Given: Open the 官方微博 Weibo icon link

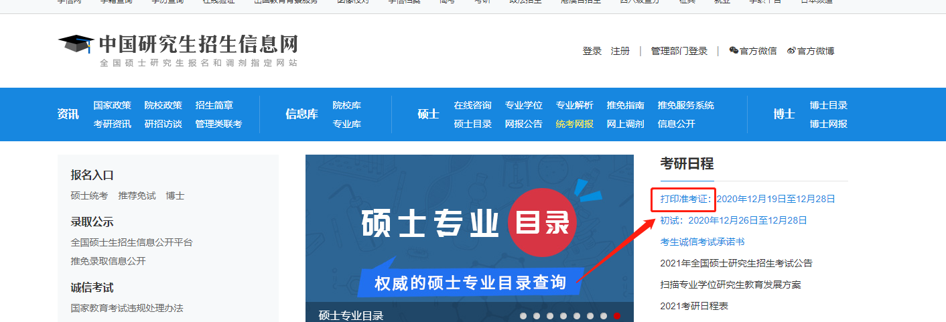Looking at the screenshot, I should [791, 51].
